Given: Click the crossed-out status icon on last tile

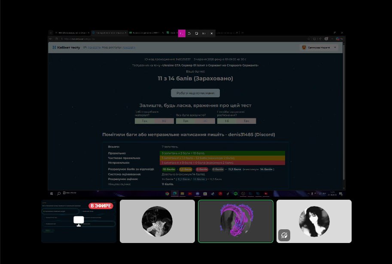Looking at the screenshot, I should pyautogui.click(x=284, y=235).
